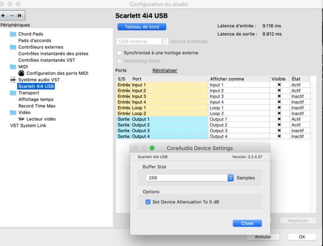Select Pads d'accords in device tree
The height and width of the screenshot is (246, 323).
coord(35,40)
